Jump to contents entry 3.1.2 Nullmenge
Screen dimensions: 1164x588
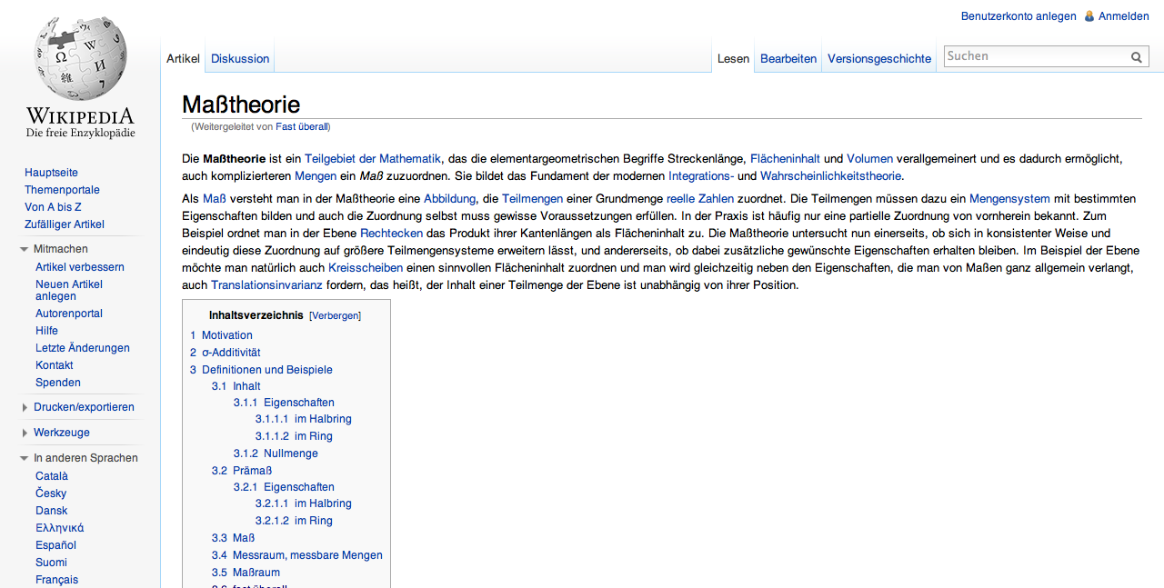click(276, 453)
